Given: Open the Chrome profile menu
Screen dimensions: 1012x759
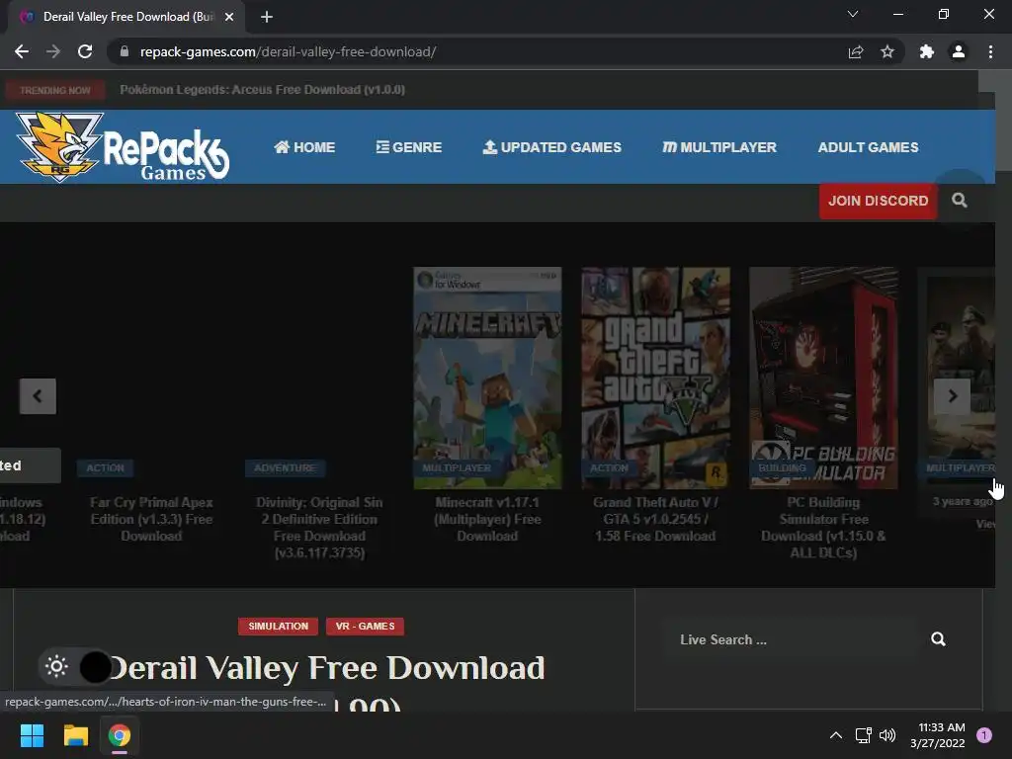Looking at the screenshot, I should pos(959,51).
